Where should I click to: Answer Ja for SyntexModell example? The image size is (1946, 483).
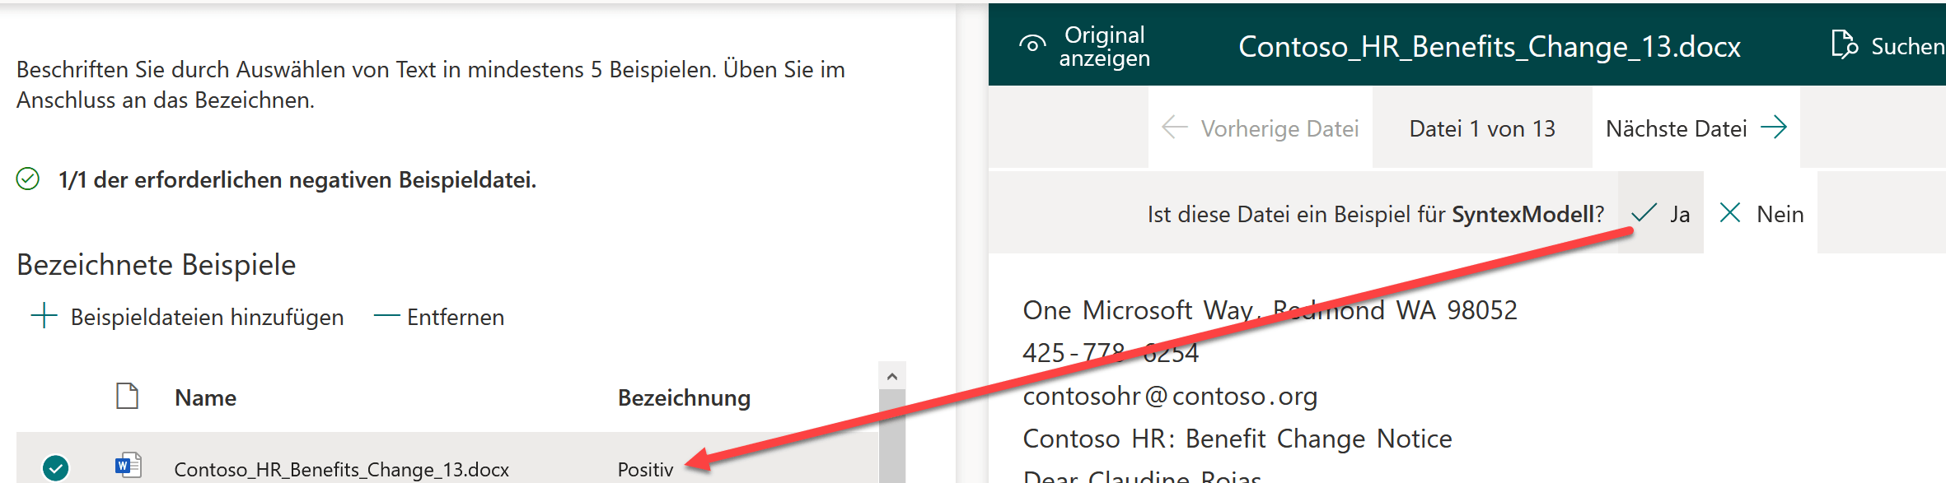tap(1661, 213)
